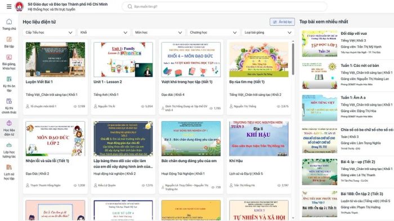
Task: Open Bức chân dung đáng yêu của em title
Action: click(x=189, y=161)
